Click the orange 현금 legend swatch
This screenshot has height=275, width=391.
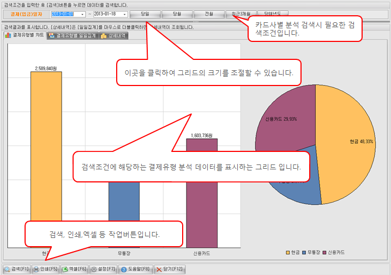[x=288, y=253]
